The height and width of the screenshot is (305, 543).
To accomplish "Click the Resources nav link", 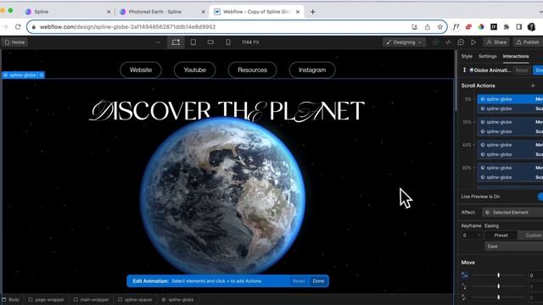I will [252, 69].
